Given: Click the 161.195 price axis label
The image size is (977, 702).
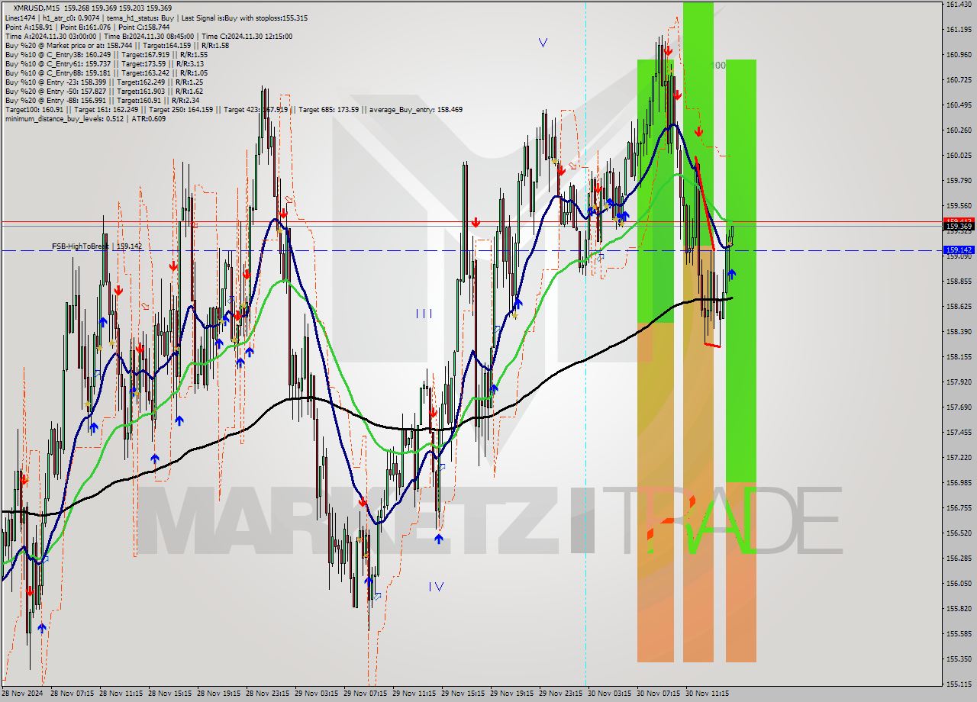Looking at the screenshot, I should 959,30.
